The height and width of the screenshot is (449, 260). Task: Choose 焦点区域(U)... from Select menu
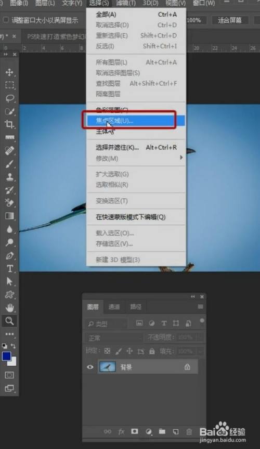[x=136, y=121]
